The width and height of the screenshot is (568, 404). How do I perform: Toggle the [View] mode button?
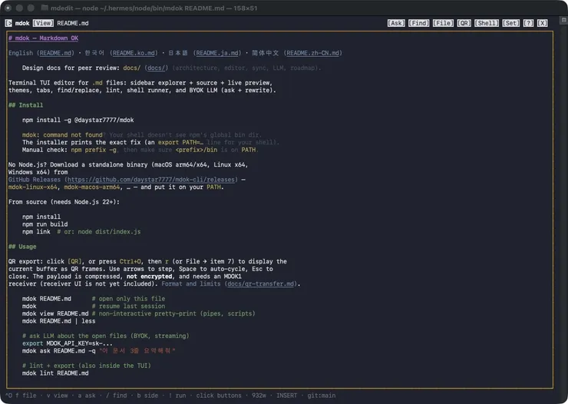[x=43, y=23]
